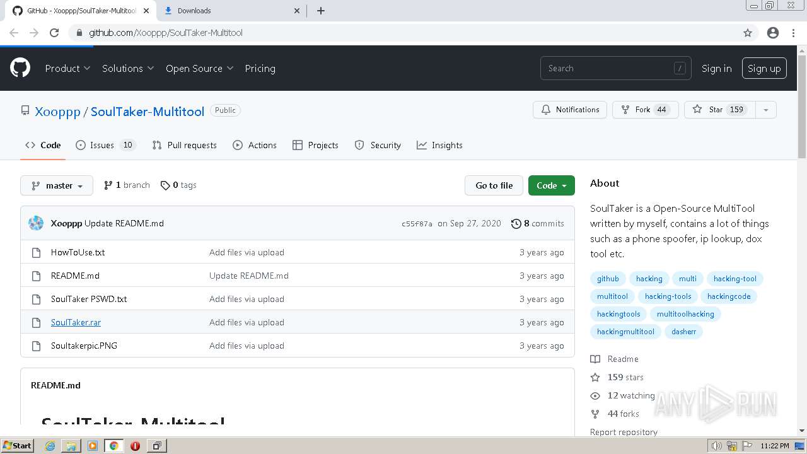This screenshot has height=454, width=807.
Task: Click Sign in link
Action: coord(717,68)
